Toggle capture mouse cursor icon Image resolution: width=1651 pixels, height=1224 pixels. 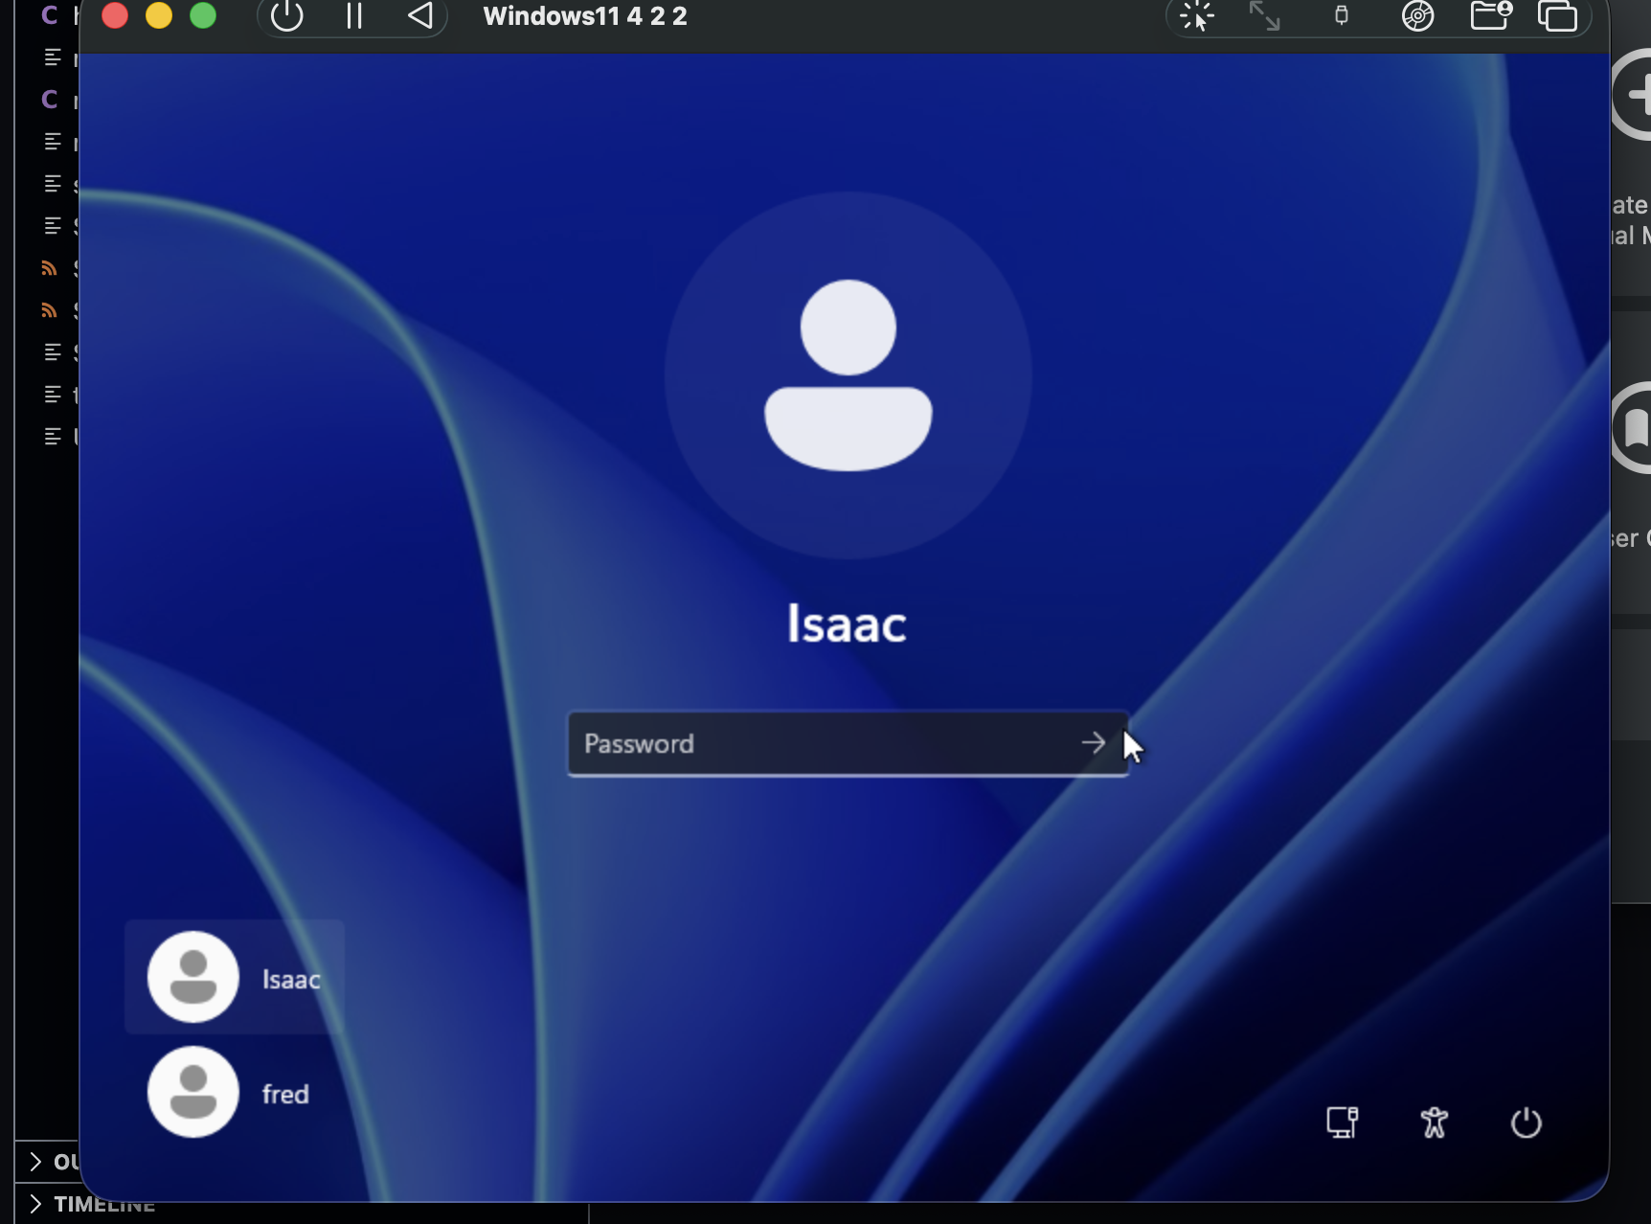[1197, 16]
